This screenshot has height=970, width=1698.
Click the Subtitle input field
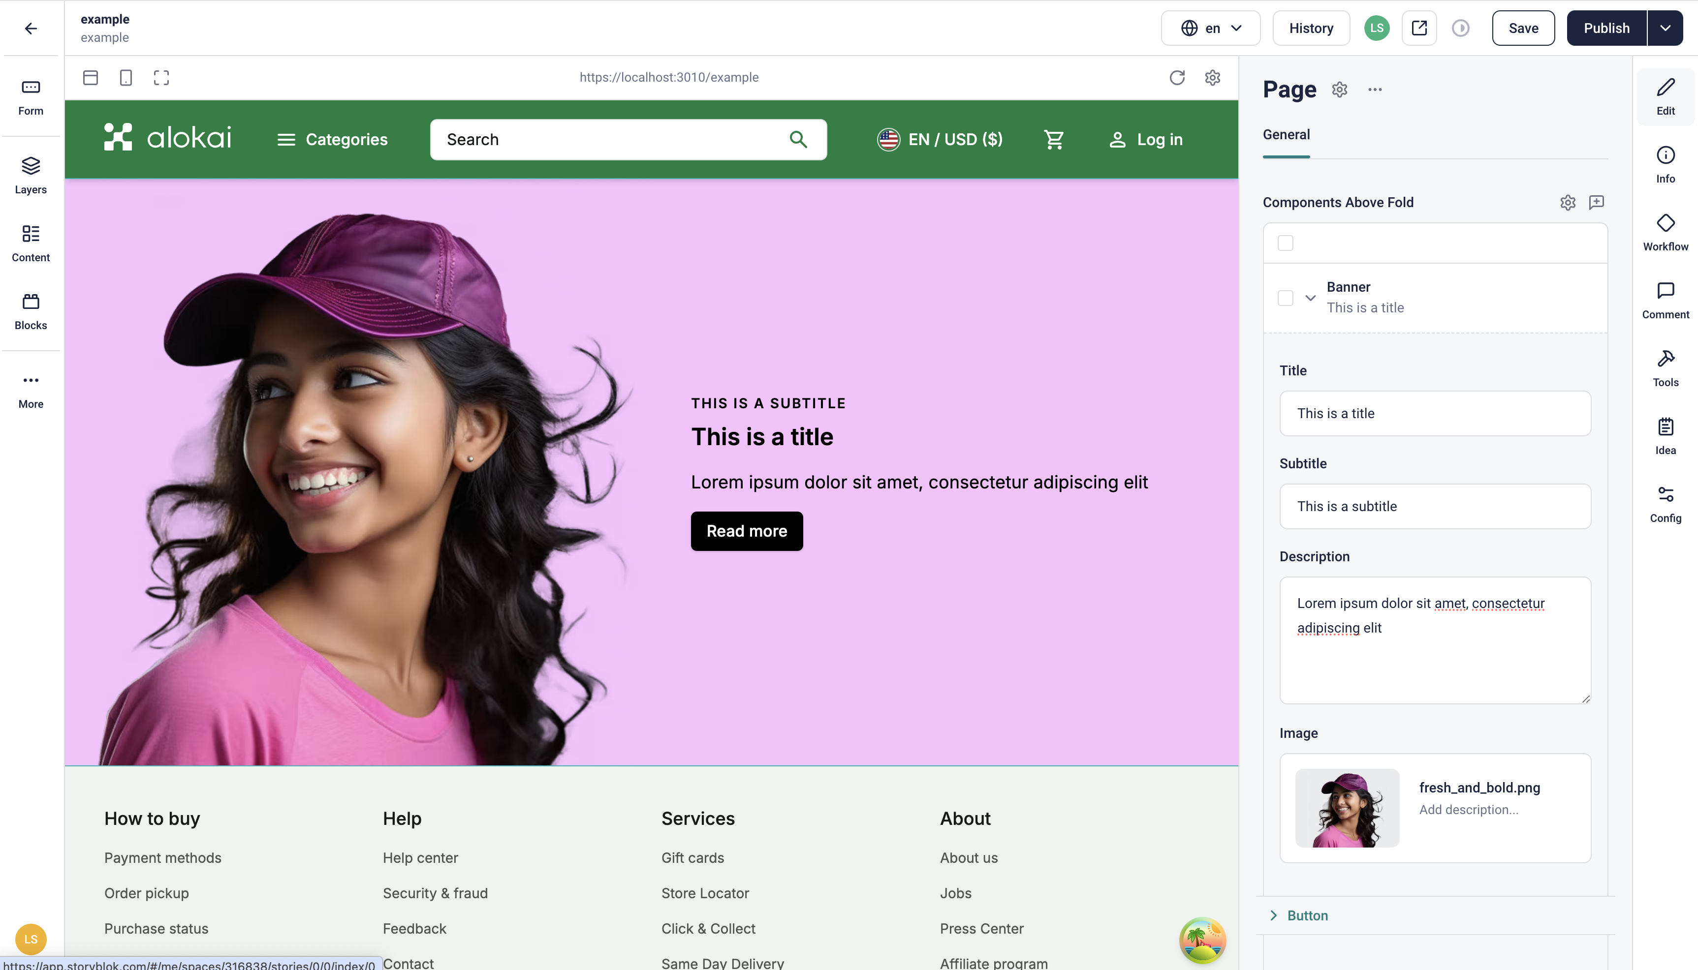pyautogui.click(x=1435, y=506)
